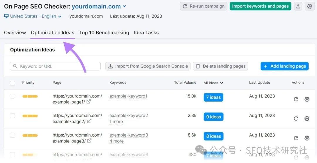This screenshot has width=317, height=163.
Task: Refresh ideas for example-page3 row
Action: pos(296,138)
